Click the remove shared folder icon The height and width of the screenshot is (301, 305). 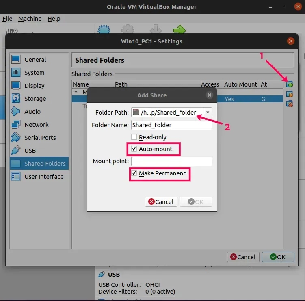click(290, 104)
